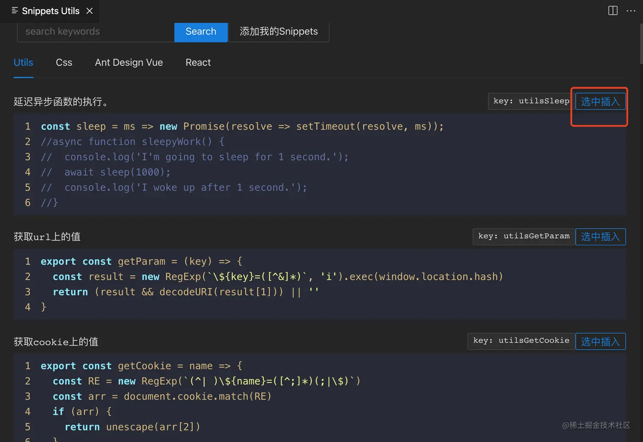This screenshot has height=442, width=643.
Task: Click the 获取cookie上的值 description text
Action: tap(56, 342)
